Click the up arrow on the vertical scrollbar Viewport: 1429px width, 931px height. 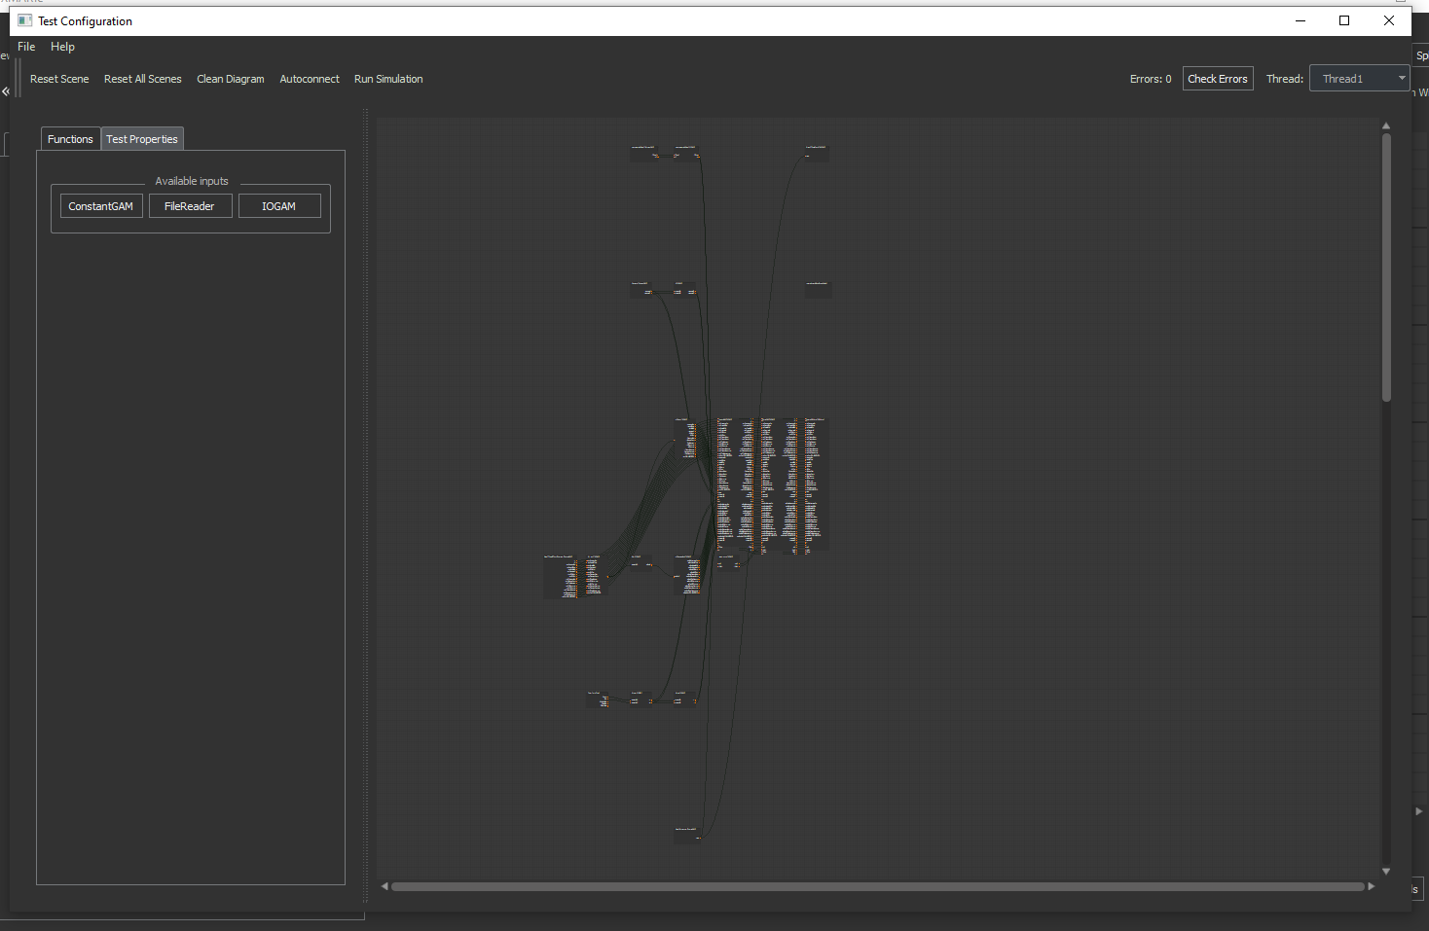[x=1385, y=125]
